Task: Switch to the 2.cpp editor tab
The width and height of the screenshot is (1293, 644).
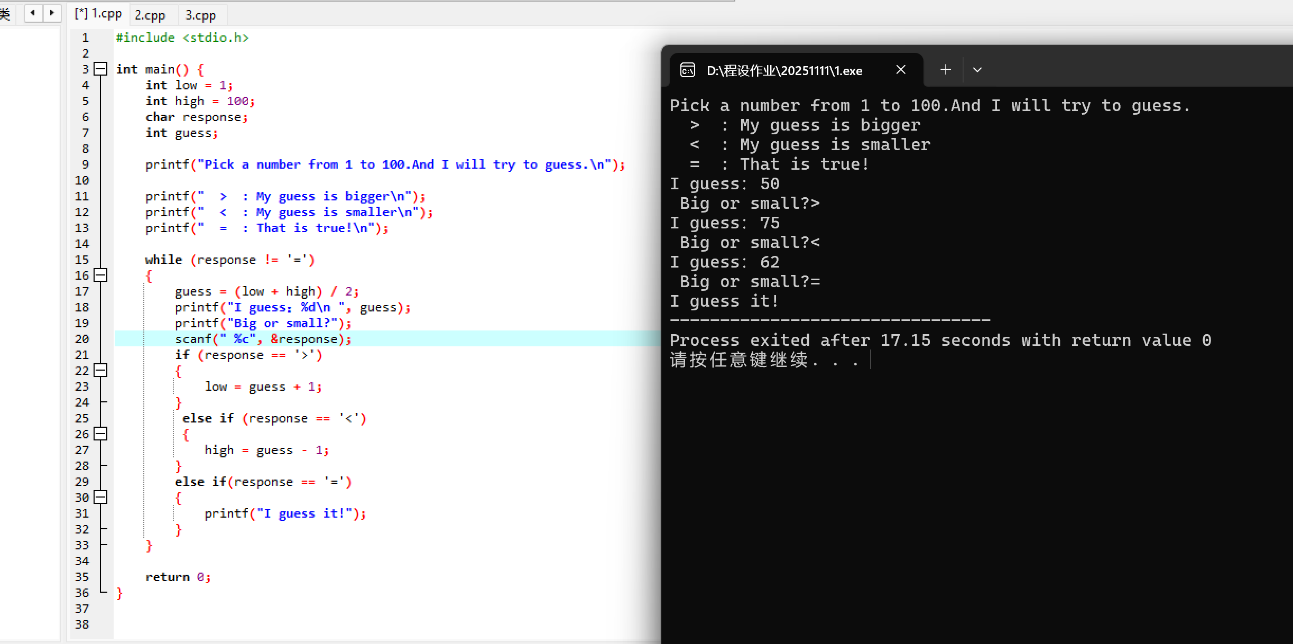Action: [x=150, y=15]
